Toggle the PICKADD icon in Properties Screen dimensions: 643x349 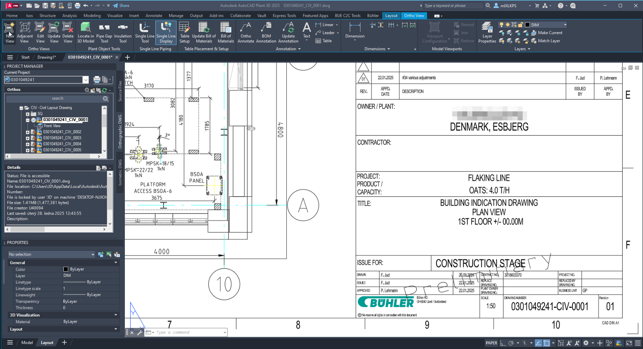pos(101,254)
